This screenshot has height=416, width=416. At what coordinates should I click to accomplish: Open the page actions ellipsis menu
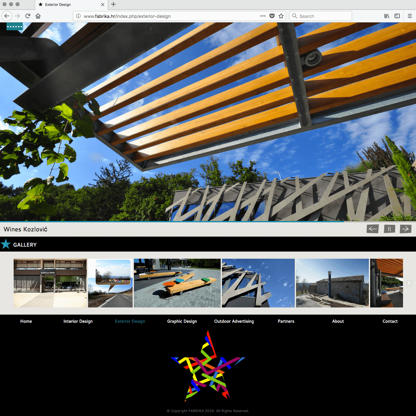pos(263,16)
